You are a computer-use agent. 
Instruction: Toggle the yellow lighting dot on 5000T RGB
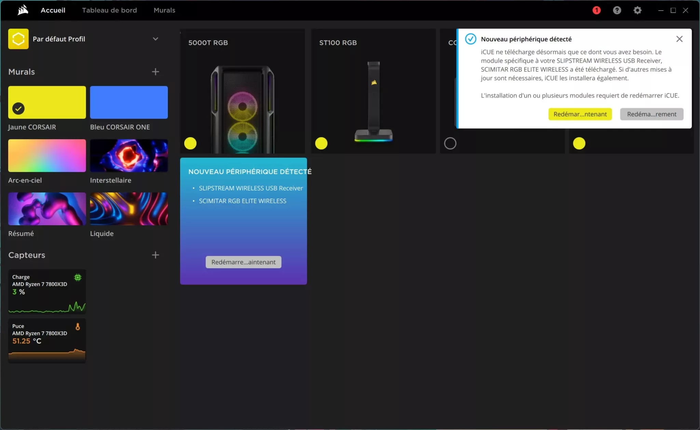(190, 143)
